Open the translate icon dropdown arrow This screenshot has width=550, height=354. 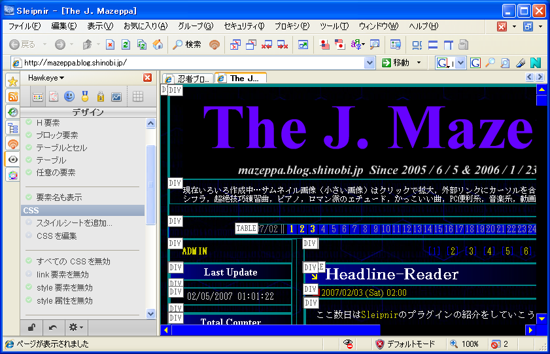tap(364, 44)
